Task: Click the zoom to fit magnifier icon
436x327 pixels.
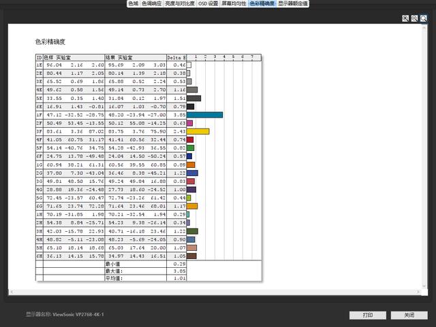Action: 424,18
